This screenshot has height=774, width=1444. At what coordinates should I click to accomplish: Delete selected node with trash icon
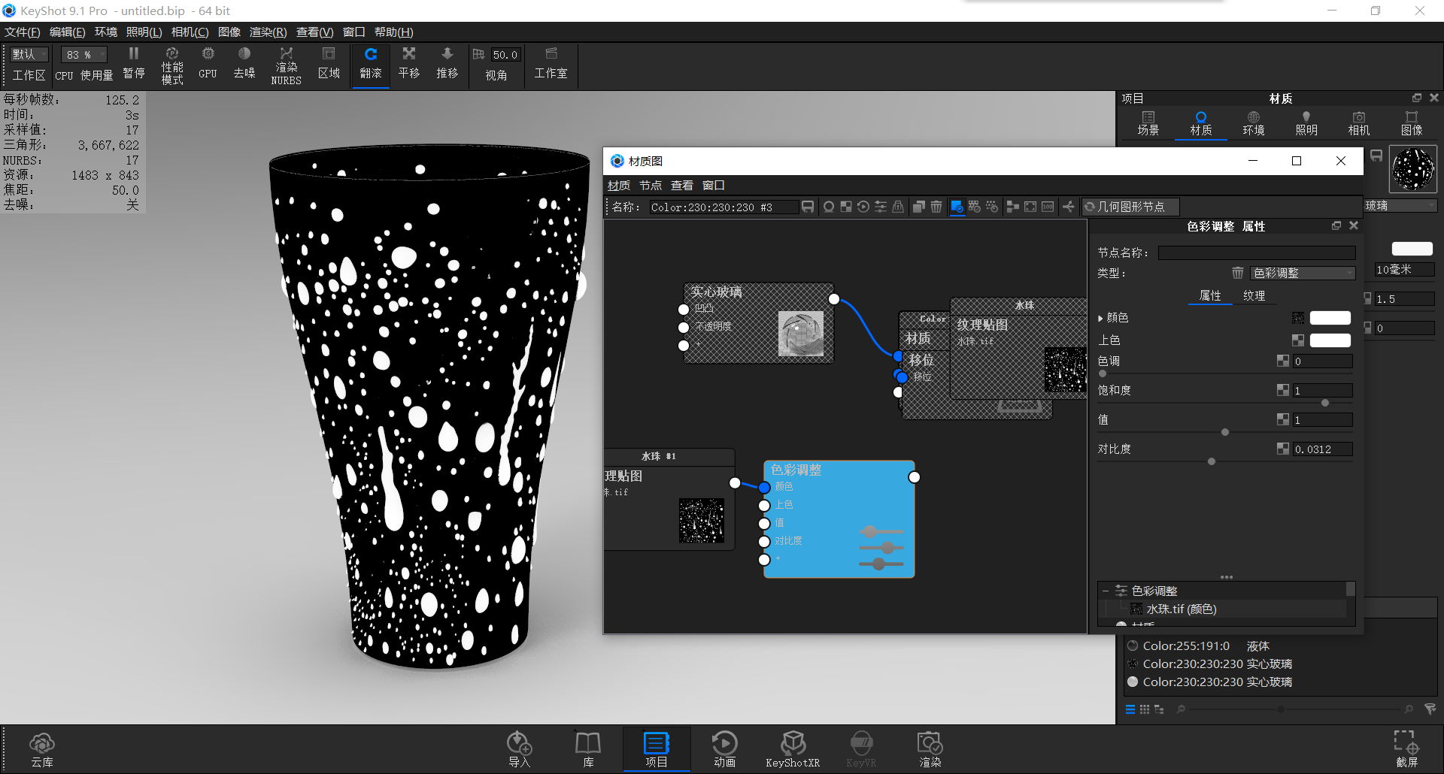[x=936, y=207]
